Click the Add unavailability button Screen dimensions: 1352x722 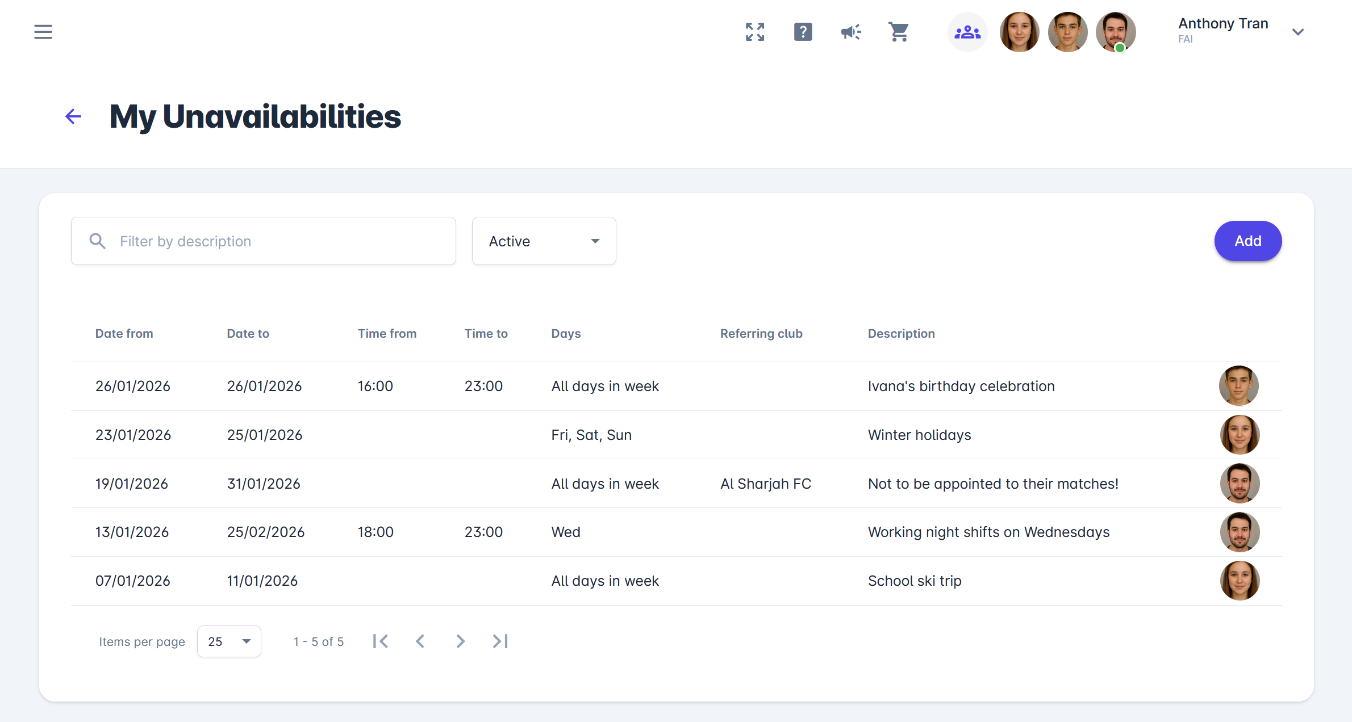coord(1247,241)
